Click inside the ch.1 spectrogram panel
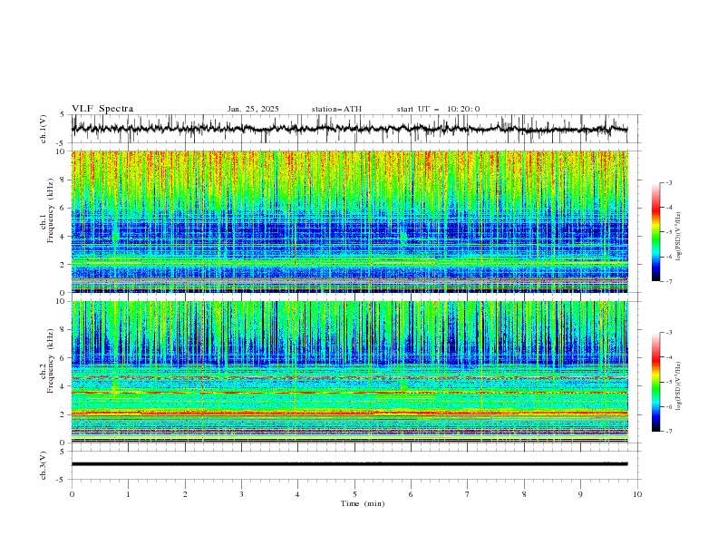 point(349,221)
